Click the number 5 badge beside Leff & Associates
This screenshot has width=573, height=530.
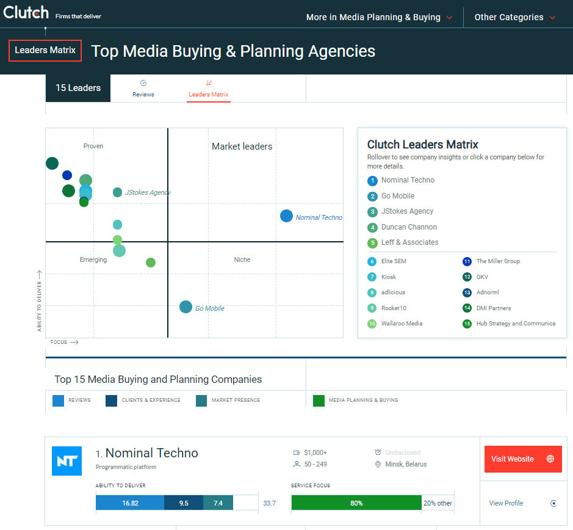372,243
